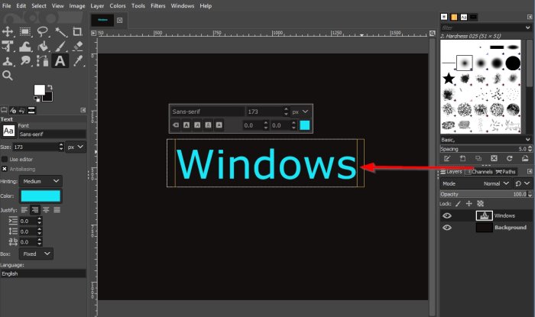Open the Layer menu
The width and height of the screenshot is (535, 317).
click(x=97, y=6)
